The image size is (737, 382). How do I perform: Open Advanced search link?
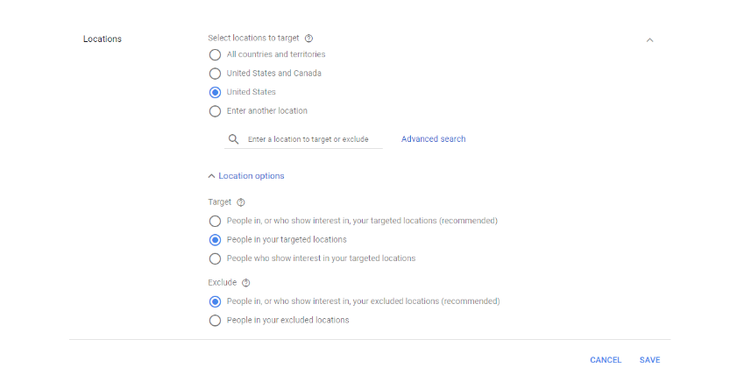tap(434, 139)
